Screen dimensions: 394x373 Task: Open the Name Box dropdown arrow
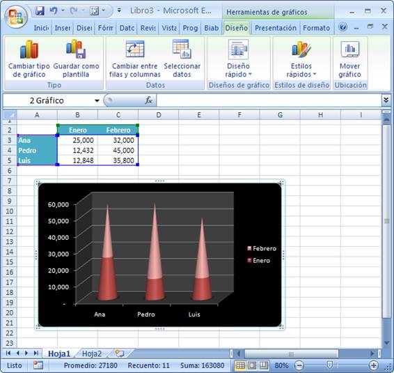[x=97, y=100]
